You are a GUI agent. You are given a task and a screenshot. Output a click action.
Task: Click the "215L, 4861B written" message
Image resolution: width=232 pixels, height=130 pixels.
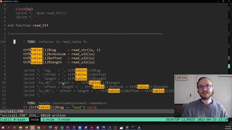tap(47, 116)
